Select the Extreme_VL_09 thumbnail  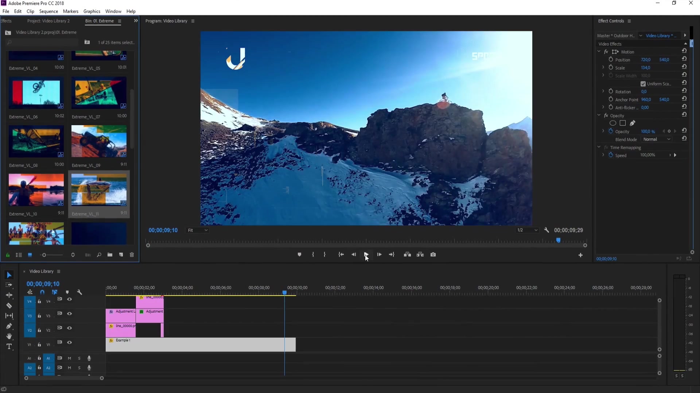point(99,141)
